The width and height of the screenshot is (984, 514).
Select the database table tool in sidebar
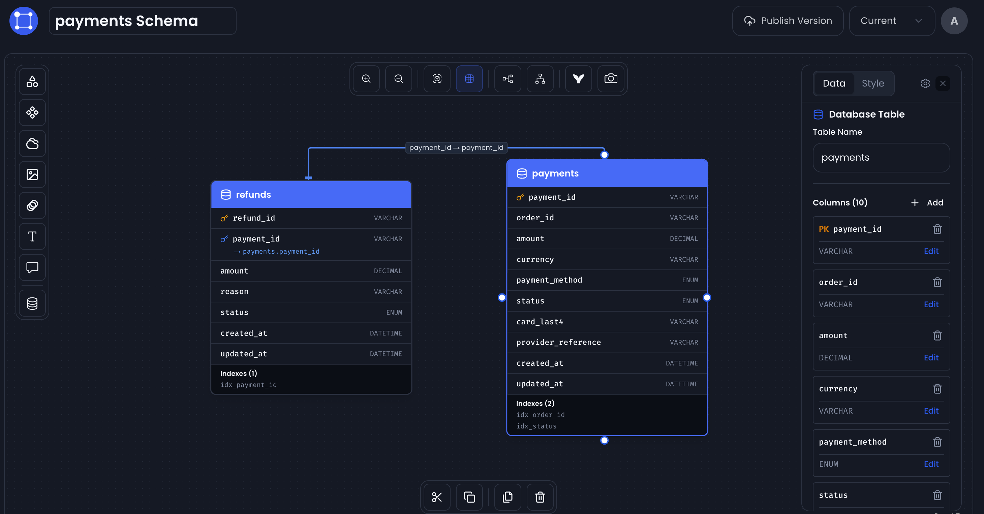pyautogui.click(x=32, y=303)
